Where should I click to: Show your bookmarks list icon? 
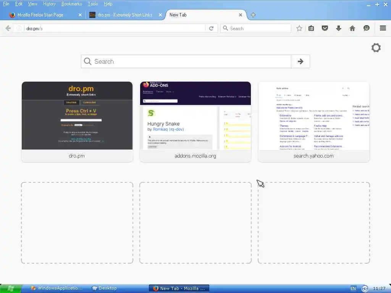pyautogui.click(x=311, y=28)
